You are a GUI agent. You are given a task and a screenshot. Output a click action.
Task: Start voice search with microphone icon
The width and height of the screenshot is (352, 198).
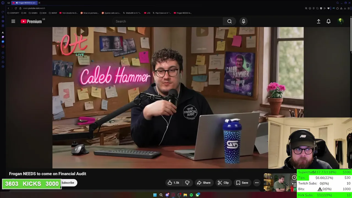(243, 21)
